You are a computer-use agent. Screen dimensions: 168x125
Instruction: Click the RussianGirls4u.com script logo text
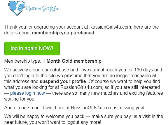tap(42, 8)
